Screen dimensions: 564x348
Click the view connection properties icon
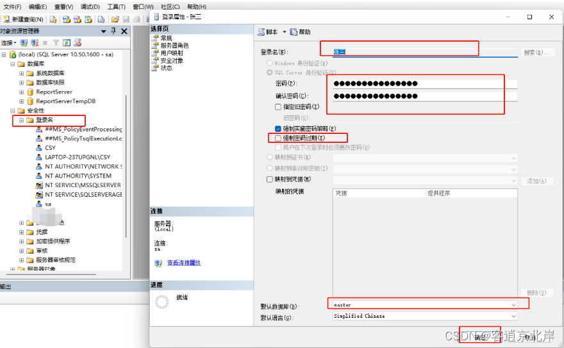click(x=158, y=263)
